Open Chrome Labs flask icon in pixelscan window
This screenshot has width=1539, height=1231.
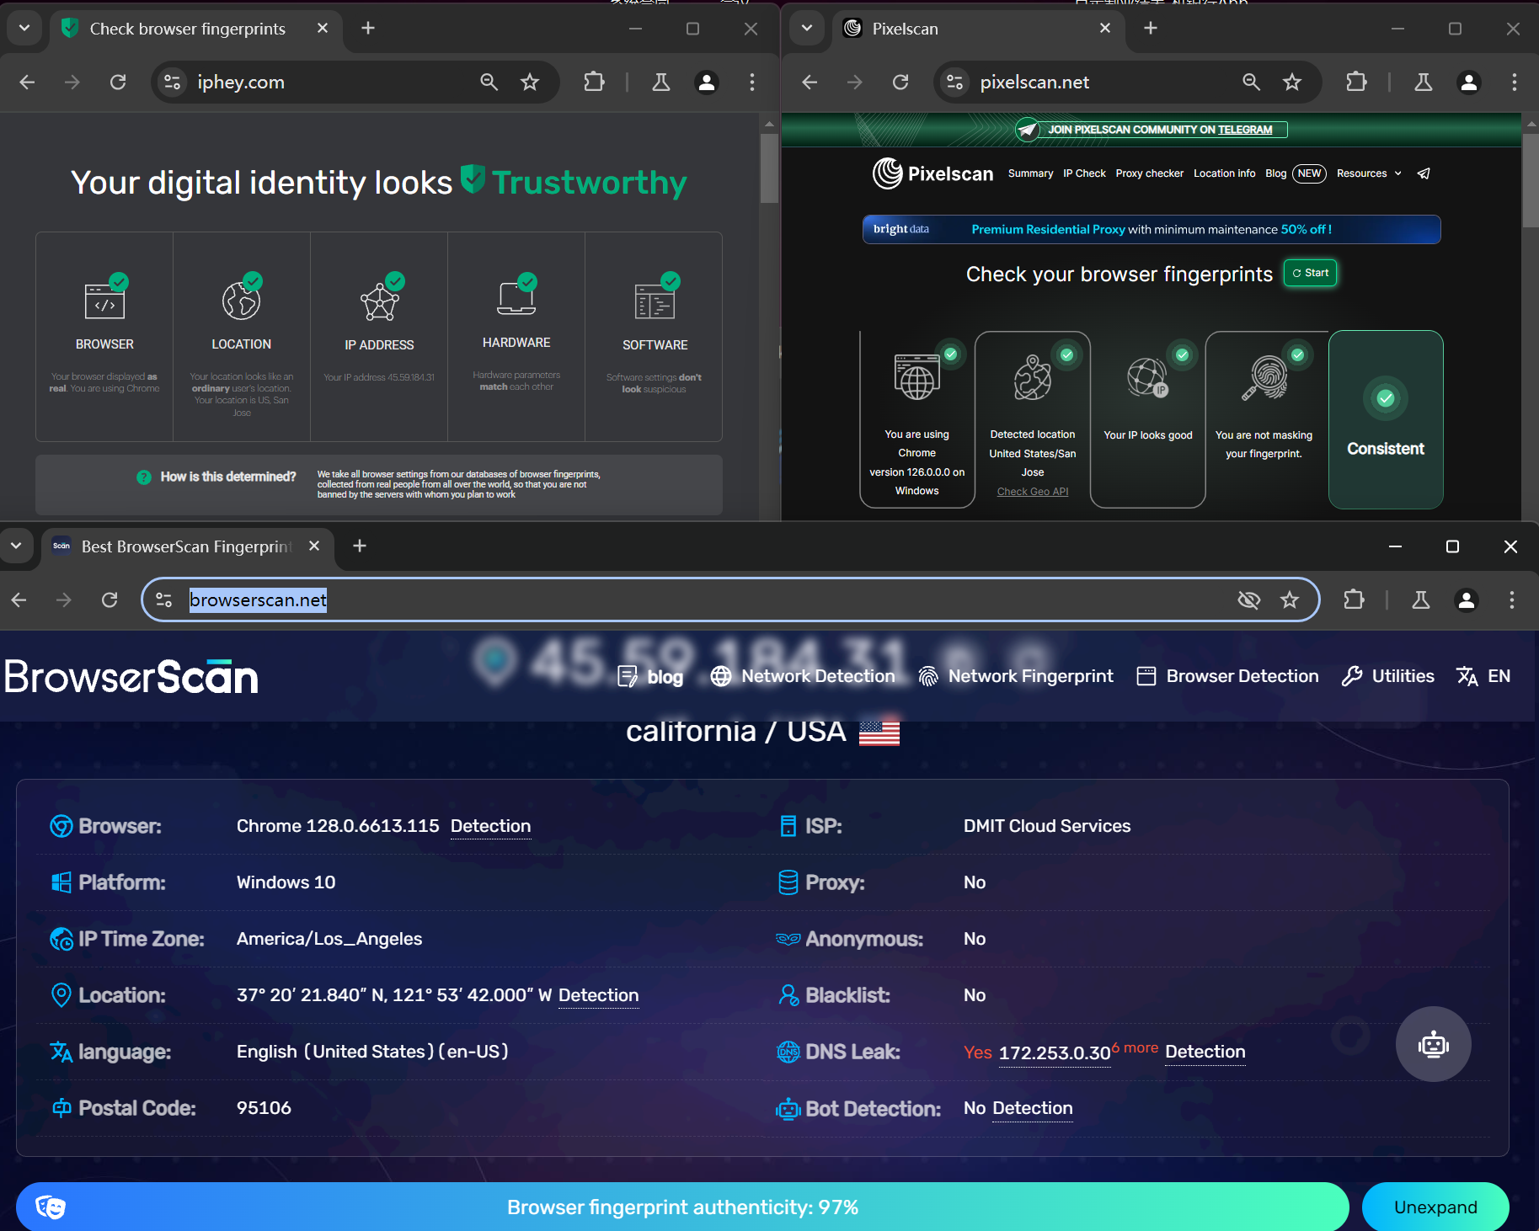click(1424, 82)
